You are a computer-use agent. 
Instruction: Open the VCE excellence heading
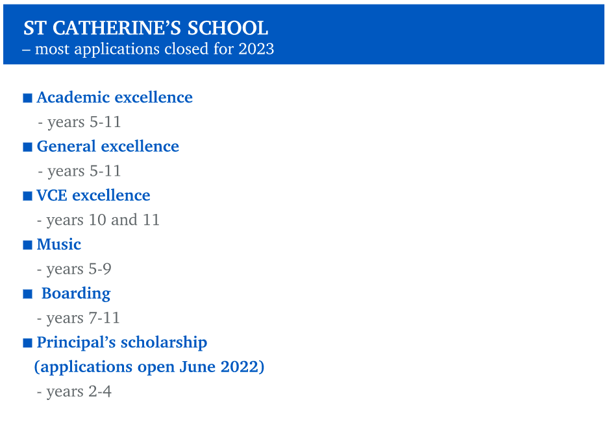click(x=93, y=196)
